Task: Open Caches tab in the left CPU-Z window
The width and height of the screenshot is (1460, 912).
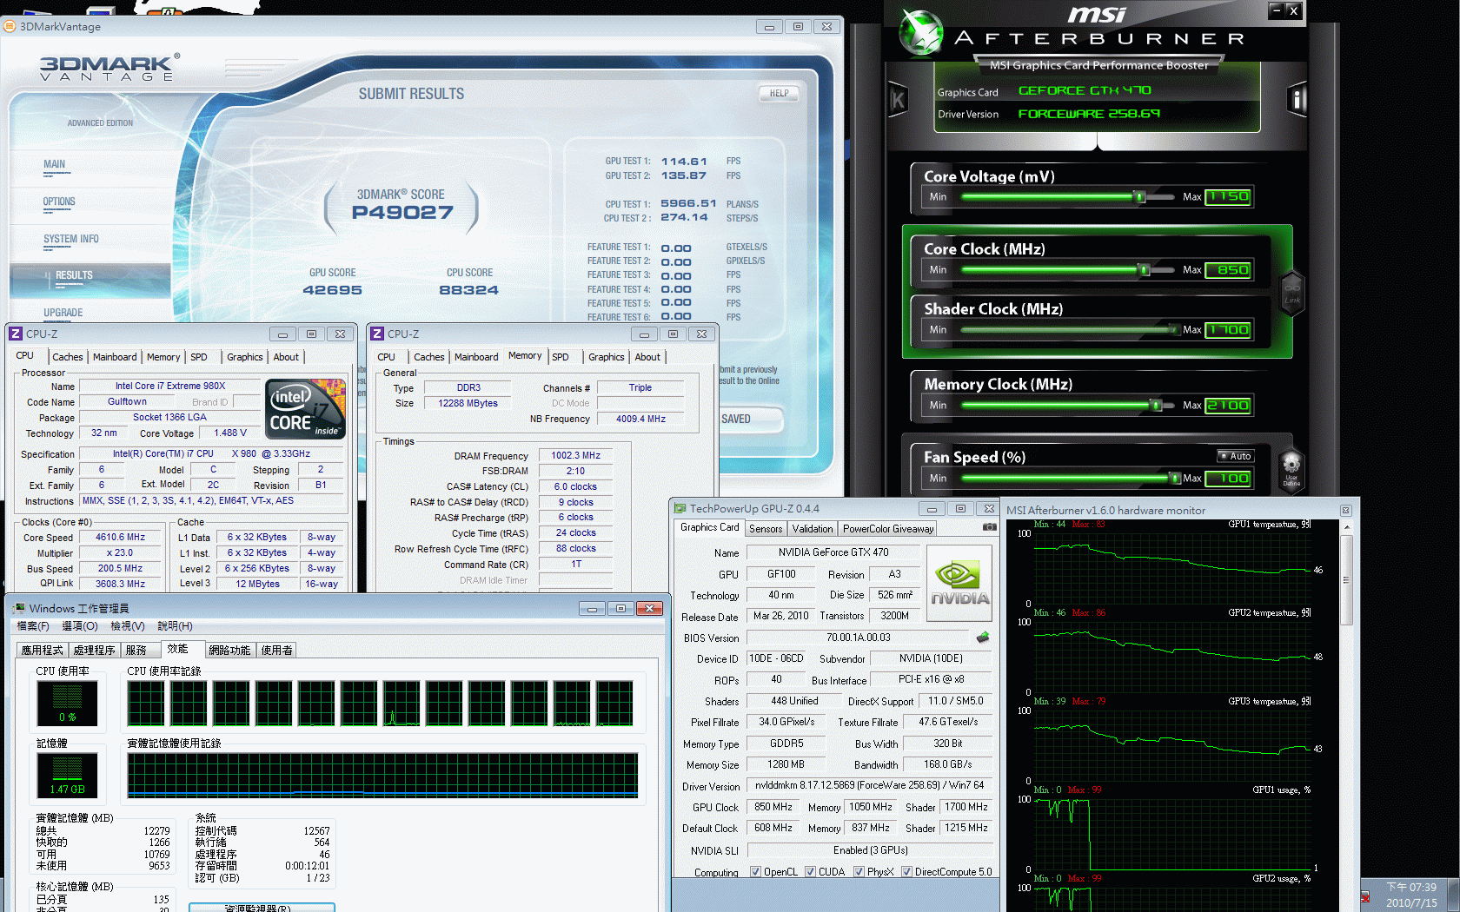Action: 68,357
